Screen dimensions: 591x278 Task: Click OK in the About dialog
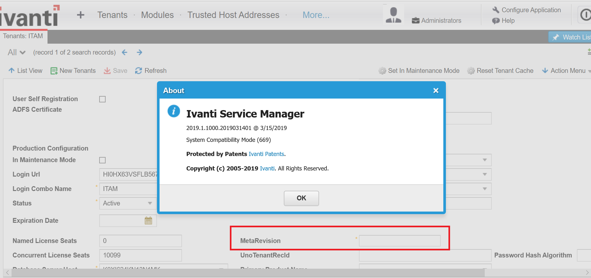tap(301, 198)
